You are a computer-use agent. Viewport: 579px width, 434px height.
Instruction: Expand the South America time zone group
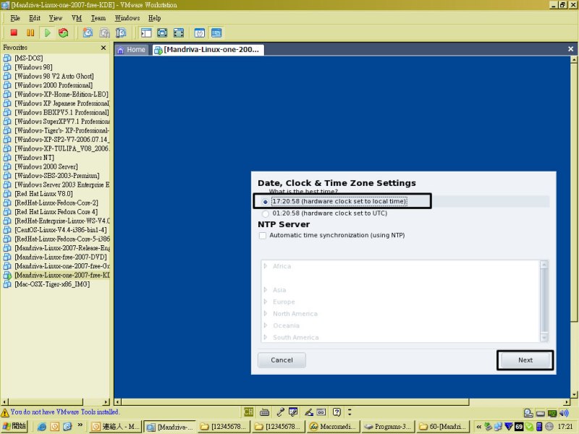(x=265, y=337)
